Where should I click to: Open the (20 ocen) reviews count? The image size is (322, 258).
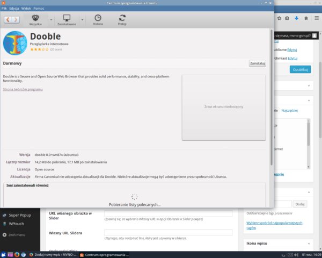point(56,49)
